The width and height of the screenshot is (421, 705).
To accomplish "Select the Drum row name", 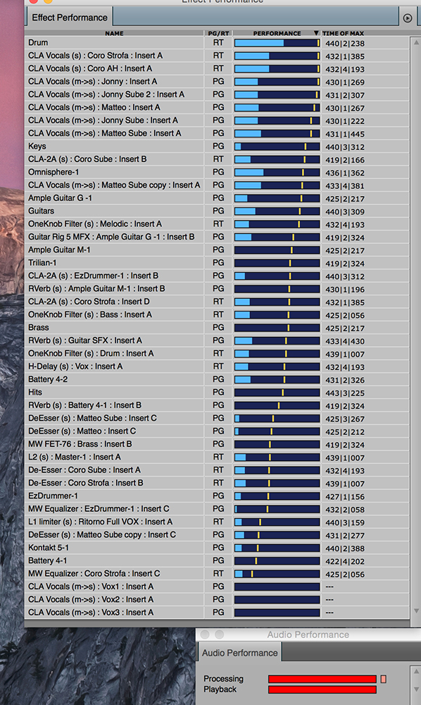I will click(x=38, y=43).
